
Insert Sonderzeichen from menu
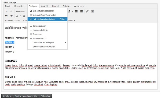(x=47, y=26)
